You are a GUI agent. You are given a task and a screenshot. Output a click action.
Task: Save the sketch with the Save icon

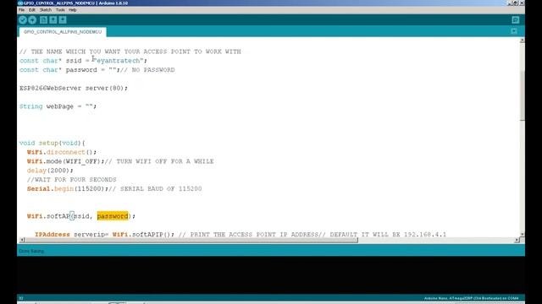coord(63,20)
